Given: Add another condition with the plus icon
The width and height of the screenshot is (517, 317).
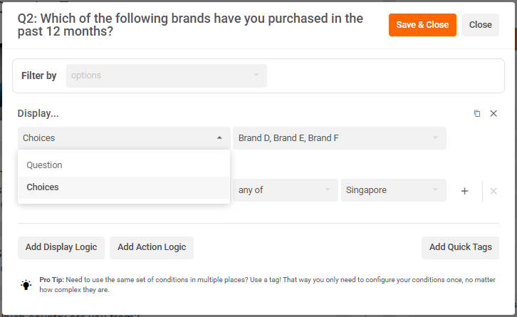Looking at the screenshot, I should point(464,191).
